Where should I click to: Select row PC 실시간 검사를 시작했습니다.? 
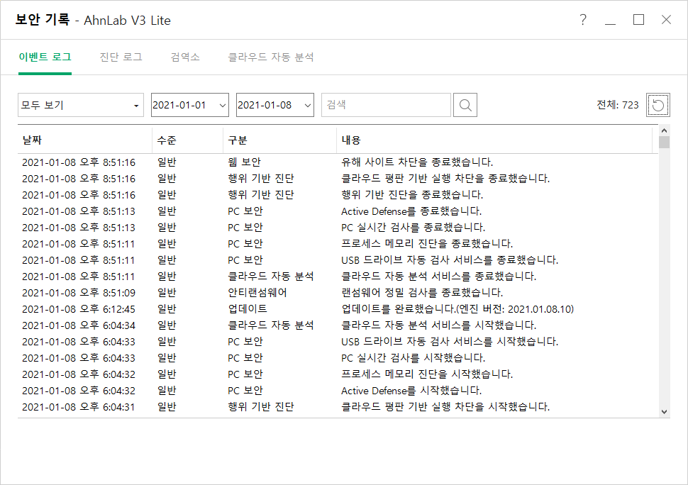pyautogui.click(x=338, y=358)
